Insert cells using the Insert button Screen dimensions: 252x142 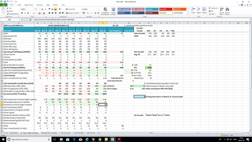tap(193, 11)
